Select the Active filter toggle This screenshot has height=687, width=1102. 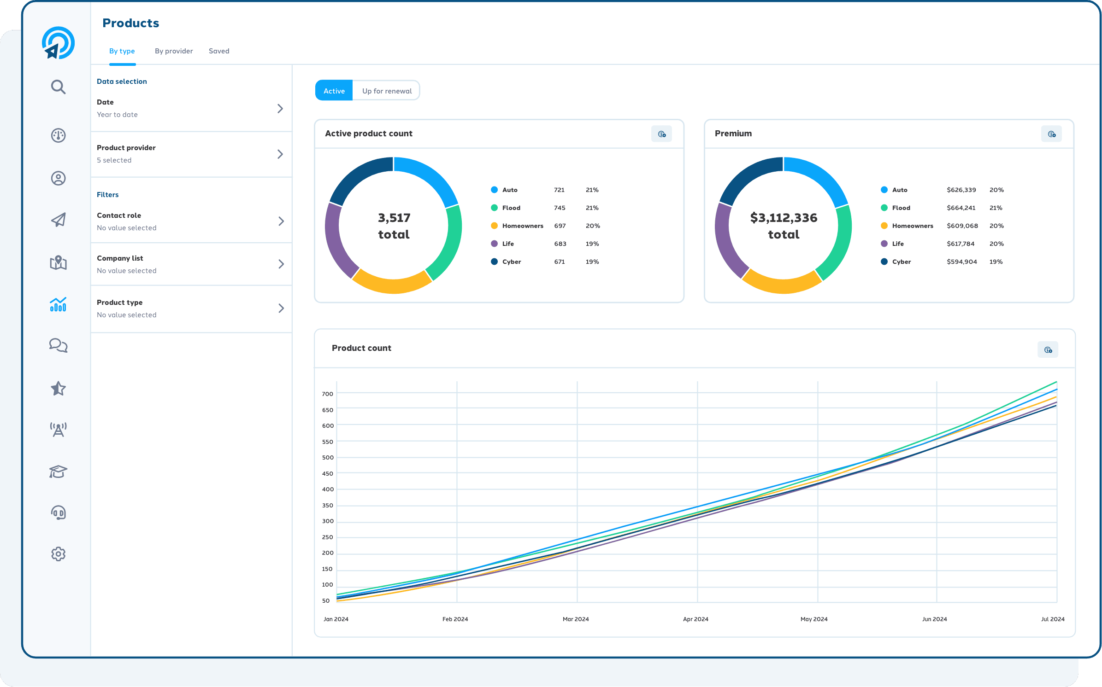point(334,90)
